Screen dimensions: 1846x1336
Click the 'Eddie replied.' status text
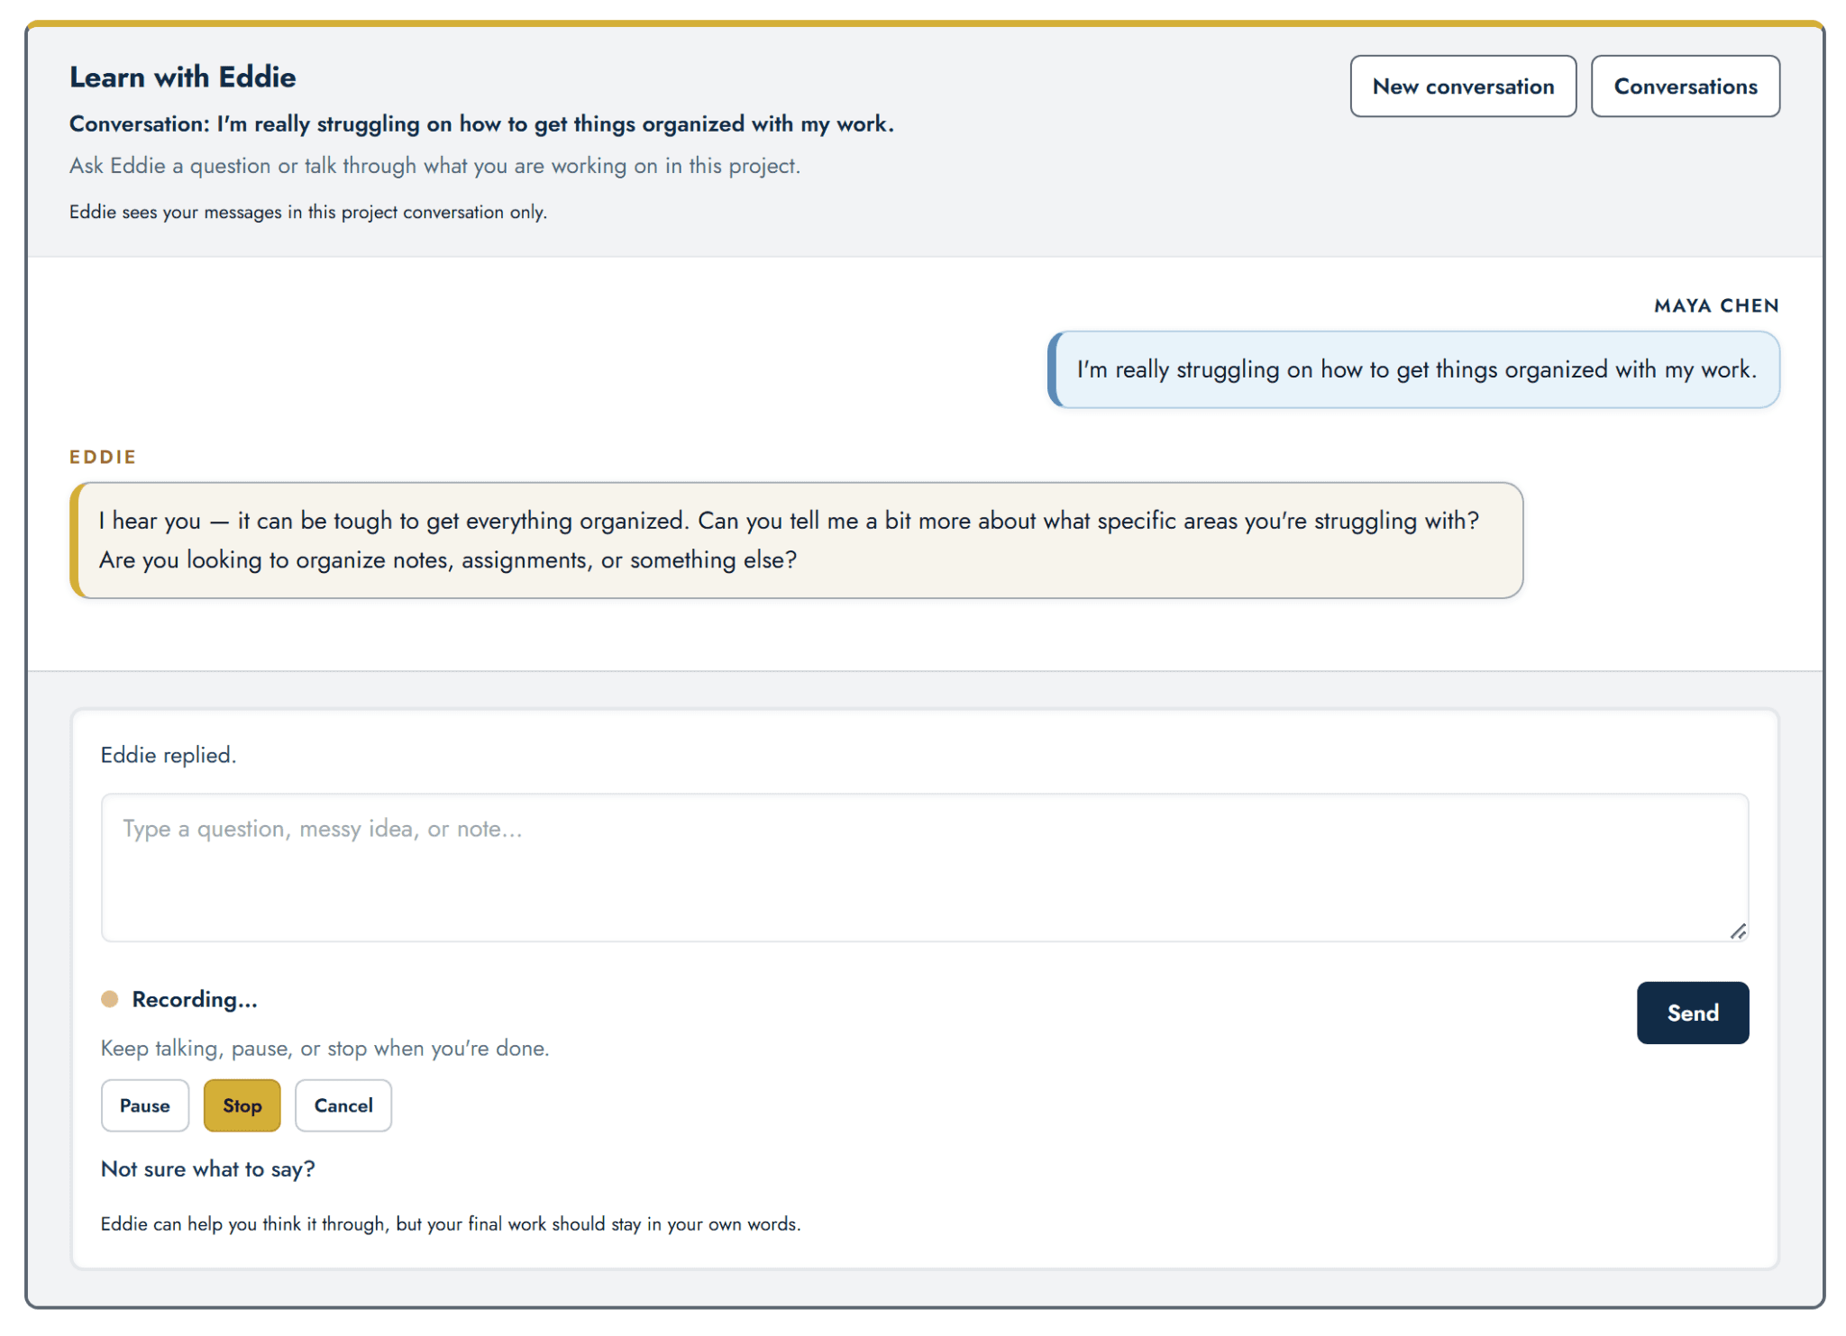pyautogui.click(x=169, y=755)
